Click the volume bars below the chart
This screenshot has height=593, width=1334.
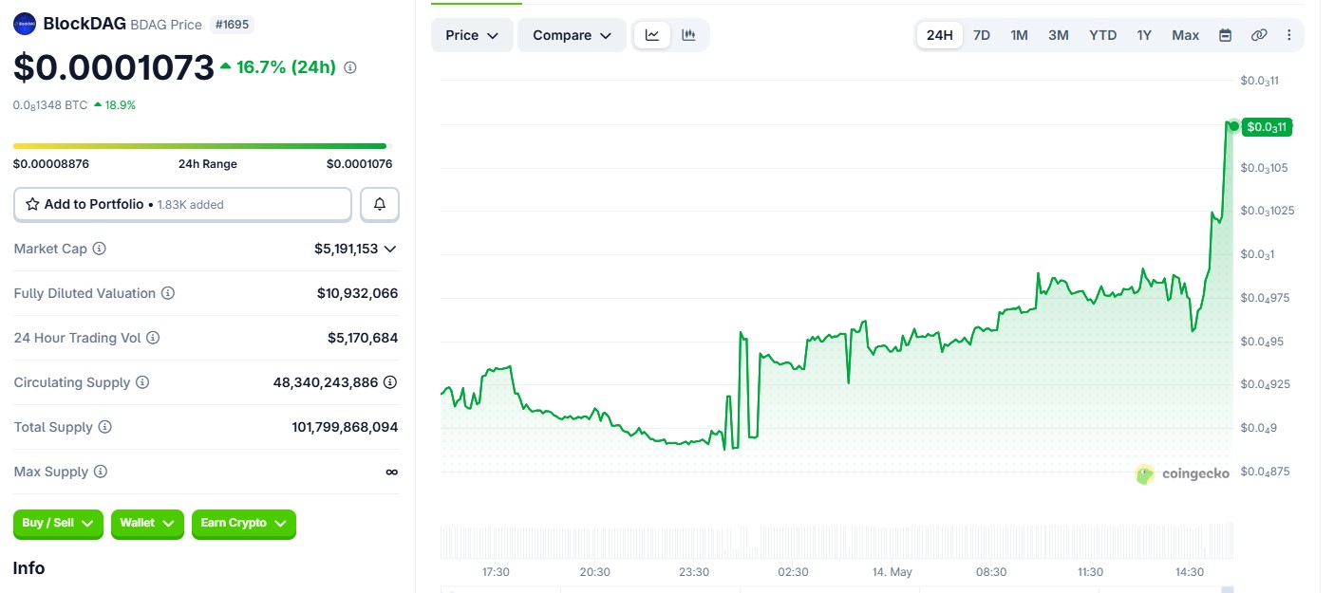tap(836, 541)
